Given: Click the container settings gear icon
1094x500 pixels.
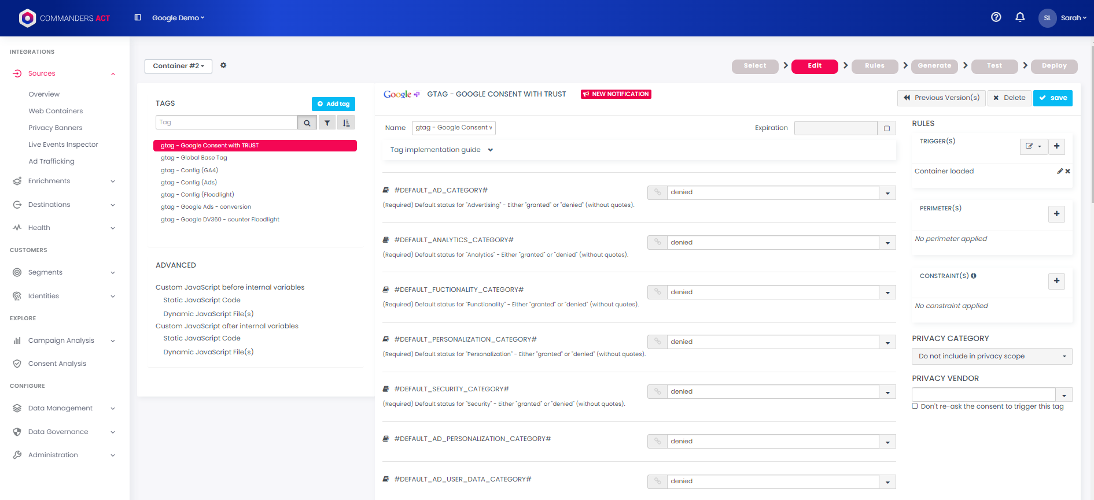Looking at the screenshot, I should pos(223,65).
